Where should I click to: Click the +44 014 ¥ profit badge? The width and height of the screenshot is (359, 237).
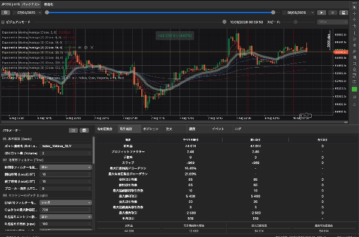(x=175, y=36)
